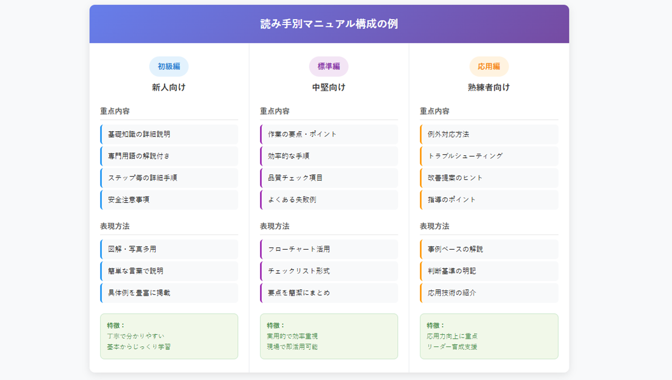Click 重点内容 heading in 新人向け column
The image size is (672, 380).
tap(115, 111)
